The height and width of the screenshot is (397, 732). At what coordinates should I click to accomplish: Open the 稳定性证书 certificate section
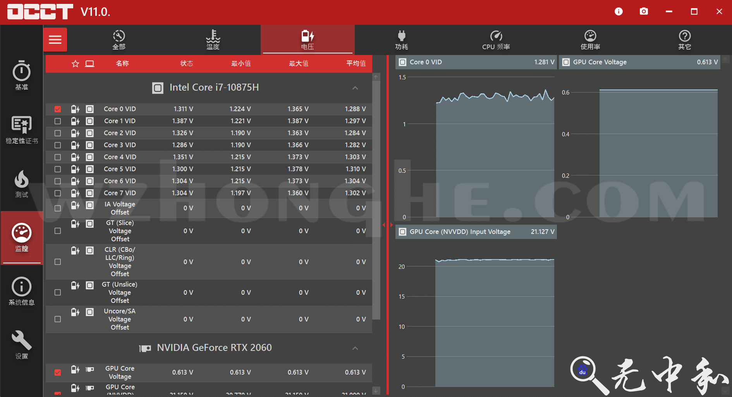click(22, 130)
